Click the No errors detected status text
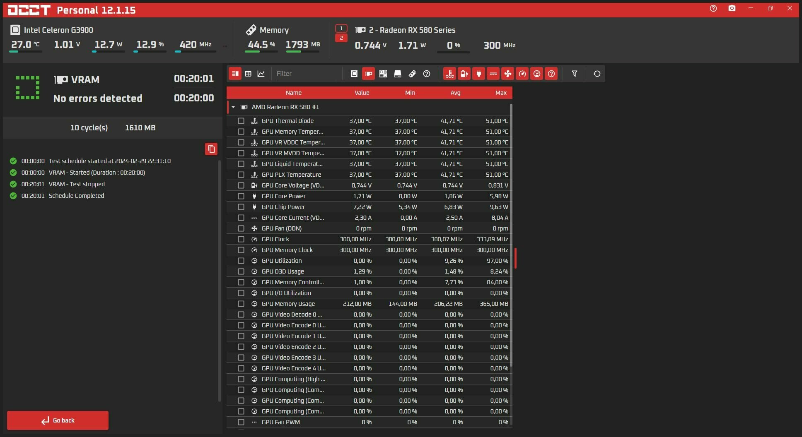Viewport: 802px width, 437px height. (x=98, y=98)
